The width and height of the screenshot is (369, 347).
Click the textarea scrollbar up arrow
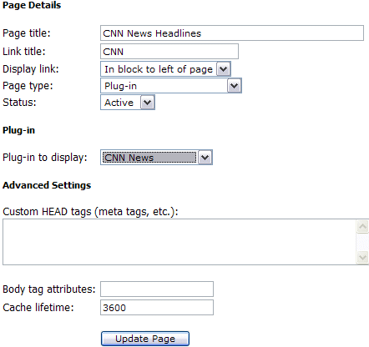[x=362, y=226]
